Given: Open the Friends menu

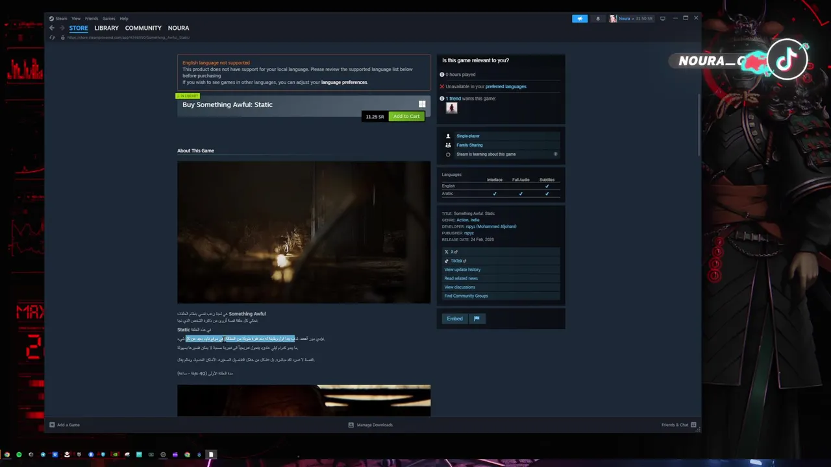Looking at the screenshot, I should pos(92,18).
